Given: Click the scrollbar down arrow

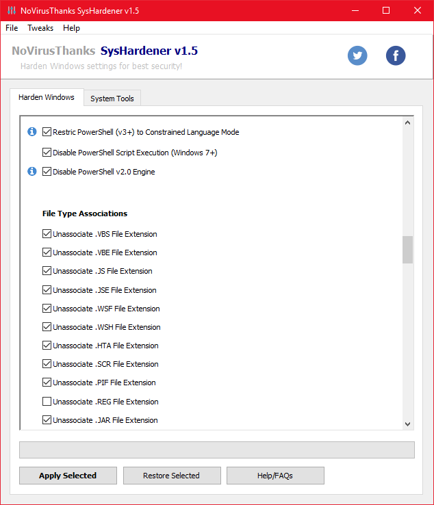Looking at the screenshot, I should click(x=407, y=424).
